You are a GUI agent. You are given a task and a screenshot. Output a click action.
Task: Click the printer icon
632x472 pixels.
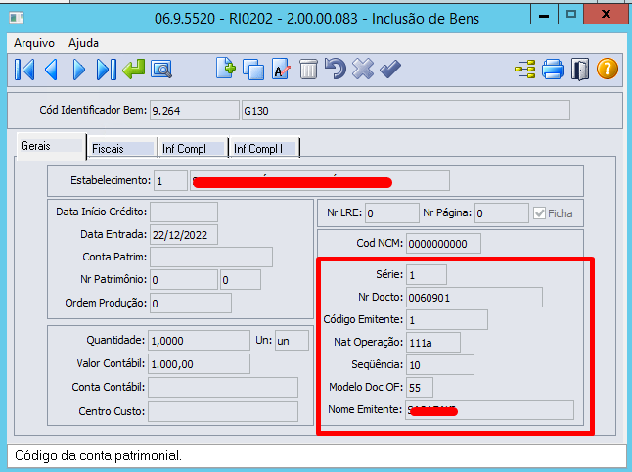click(553, 69)
